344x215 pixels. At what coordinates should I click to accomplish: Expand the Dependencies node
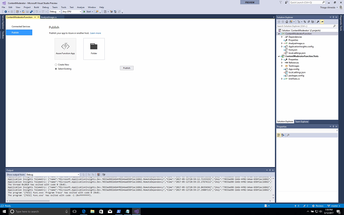pos(282,37)
